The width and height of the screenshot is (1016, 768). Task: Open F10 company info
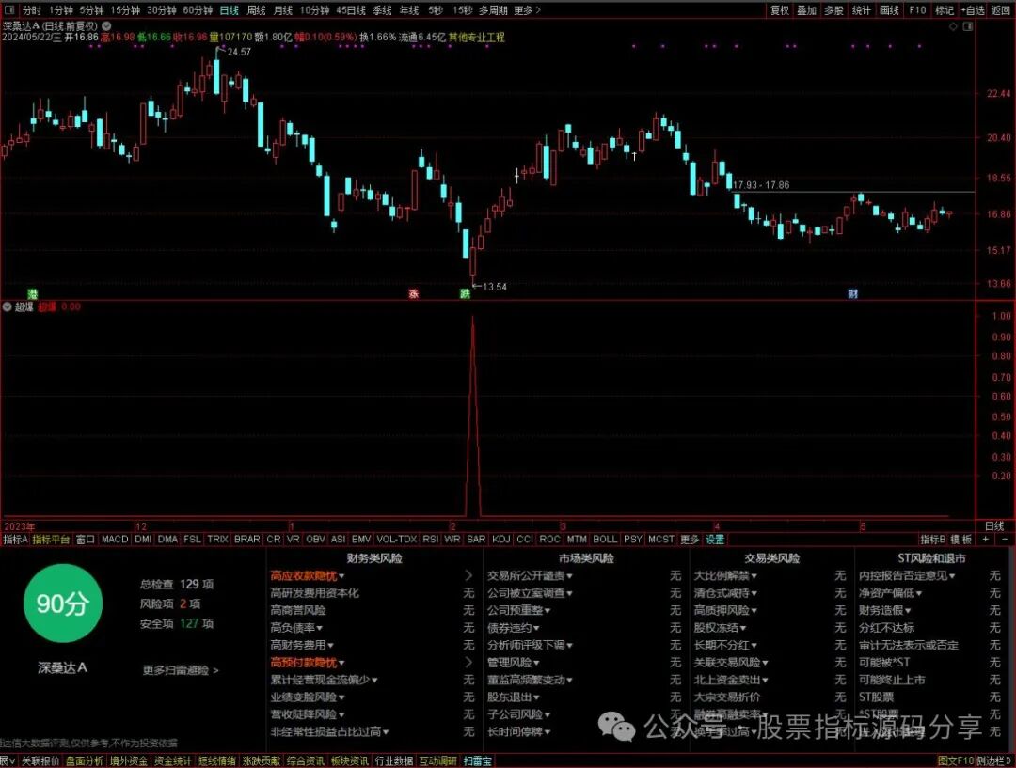coord(917,9)
